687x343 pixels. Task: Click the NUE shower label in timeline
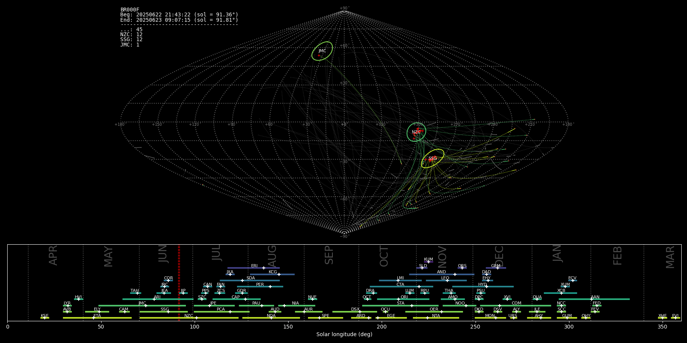pyautogui.click(x=312, y=297)
